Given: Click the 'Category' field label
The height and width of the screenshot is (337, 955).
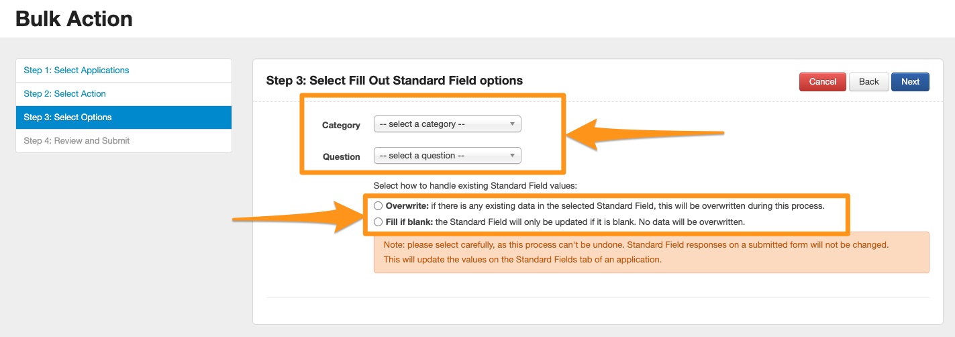Looking at the screenshot, I should point(341,126).
